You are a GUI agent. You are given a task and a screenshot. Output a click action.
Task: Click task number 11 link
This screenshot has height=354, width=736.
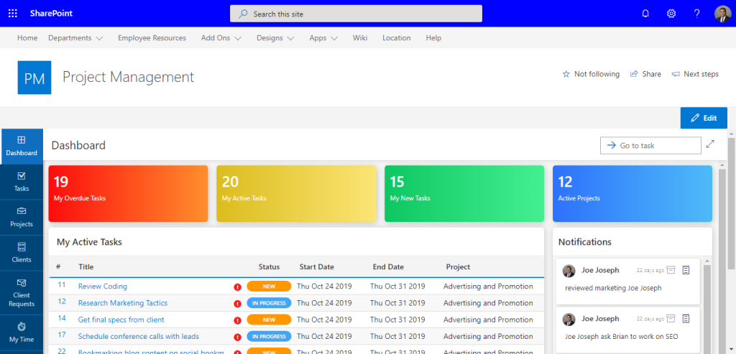[62, 284]
